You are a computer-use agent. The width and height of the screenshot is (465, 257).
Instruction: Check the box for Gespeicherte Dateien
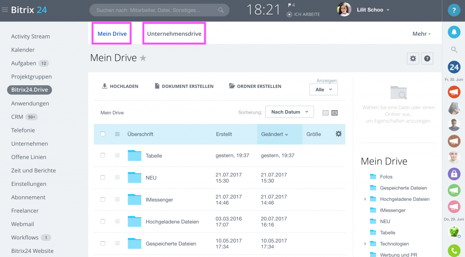tap(103, 243)
